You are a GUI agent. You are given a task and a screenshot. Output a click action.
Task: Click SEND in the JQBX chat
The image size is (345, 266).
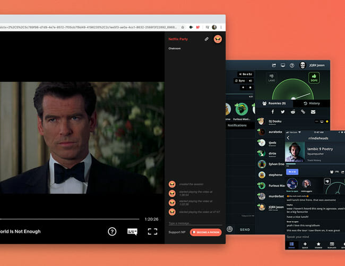coord(245,230)
